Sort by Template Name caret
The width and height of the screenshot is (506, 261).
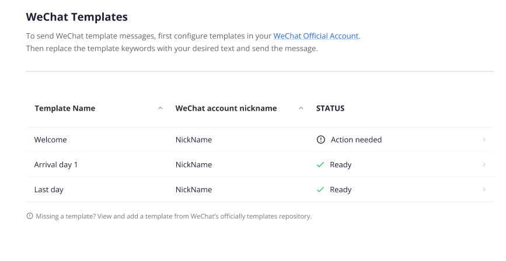tap(160, 108)
